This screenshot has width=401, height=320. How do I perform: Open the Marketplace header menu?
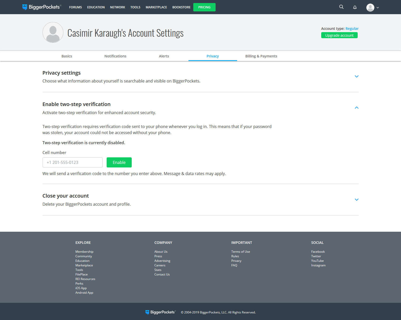[x=156, y=7]
